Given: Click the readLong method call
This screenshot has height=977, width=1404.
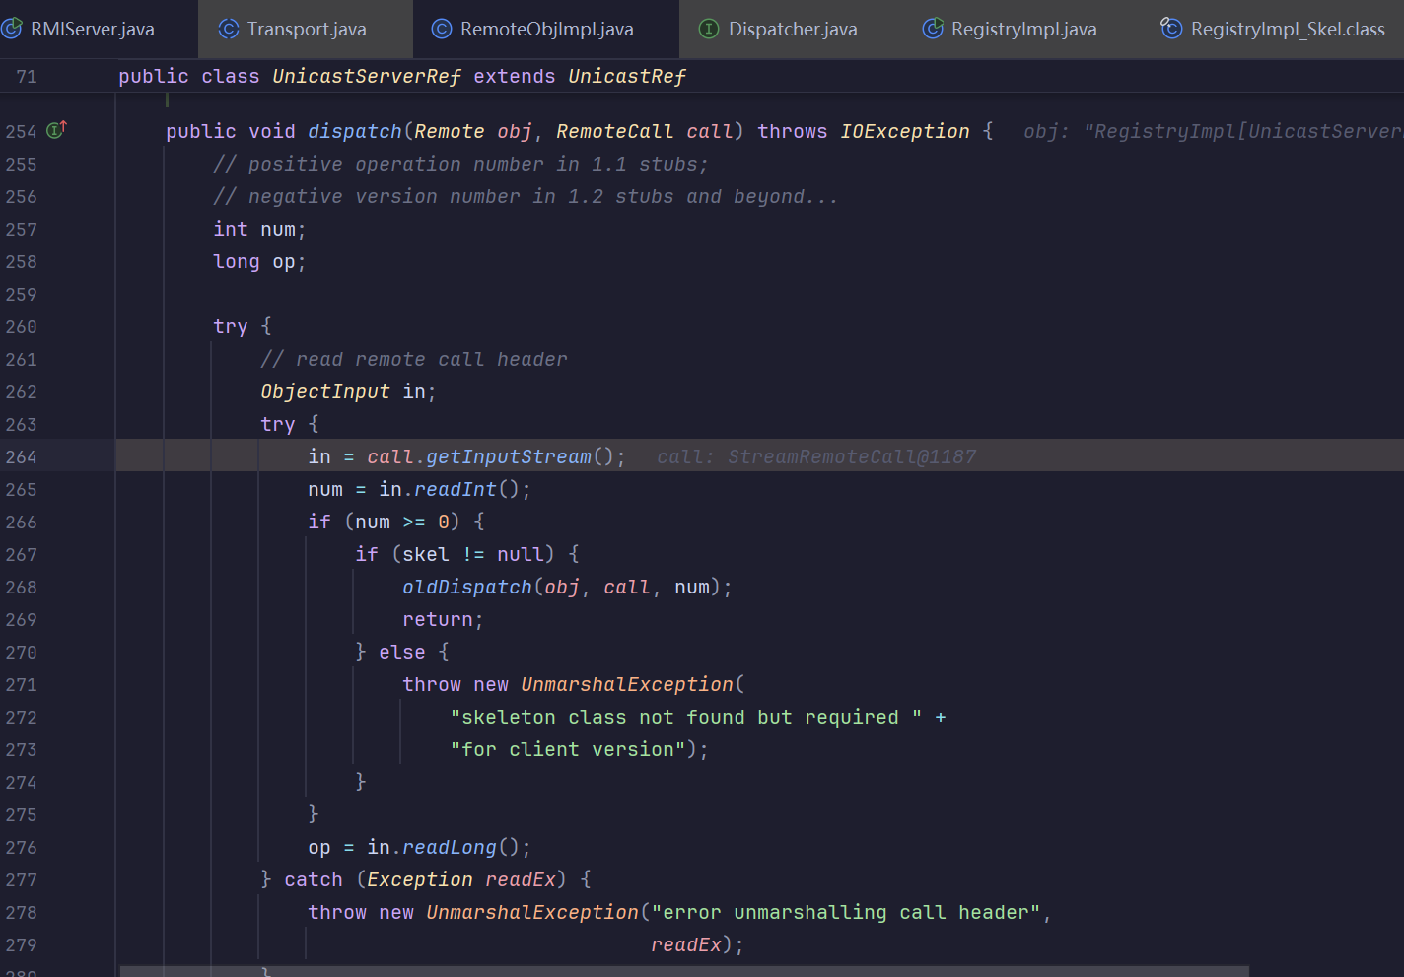Looking at the screenshot, I should pyautogui.click(x=450, y=847).
